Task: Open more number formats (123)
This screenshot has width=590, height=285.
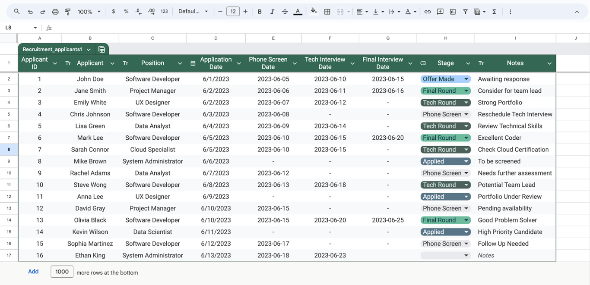Action: 164,12
